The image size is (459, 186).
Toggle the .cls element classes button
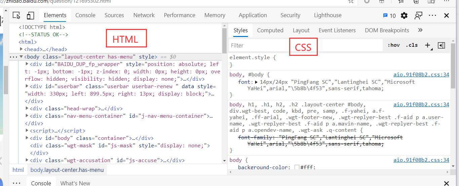pyautogui.click(x=412, y=45)
